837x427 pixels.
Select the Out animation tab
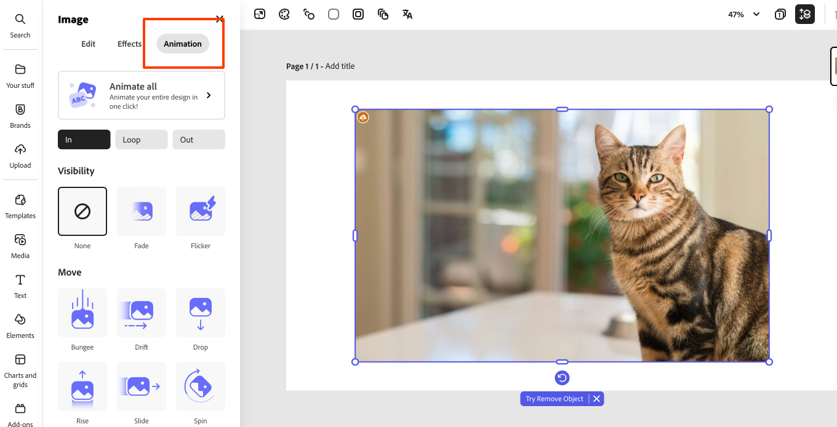[199, 139]
